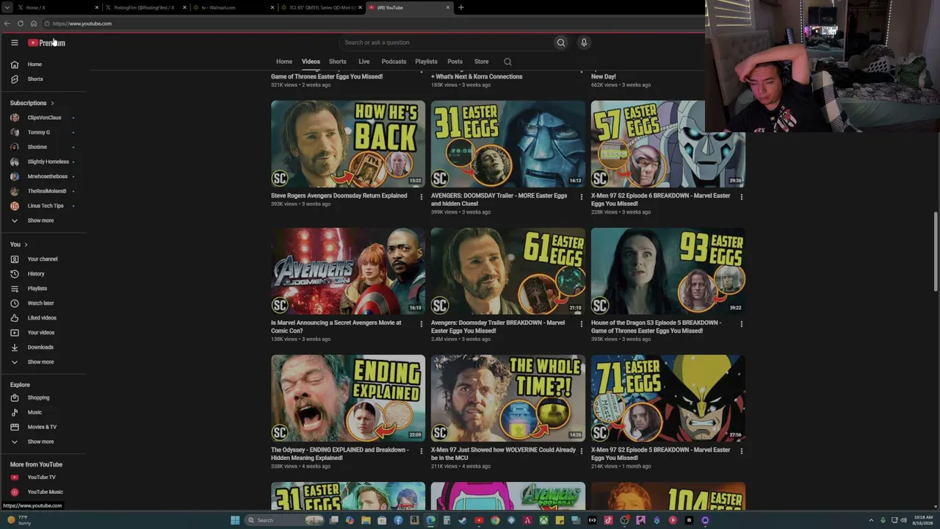Expand the Subscriptions section heading
Image resolution: width=940 pixels, height=529 pixels.
point(32,103)
